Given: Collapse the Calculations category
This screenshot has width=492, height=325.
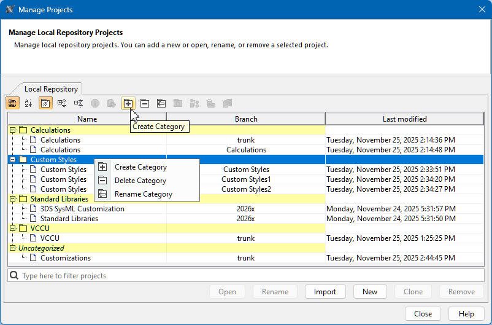Looking at the screenshot, I should coord(13,130).
